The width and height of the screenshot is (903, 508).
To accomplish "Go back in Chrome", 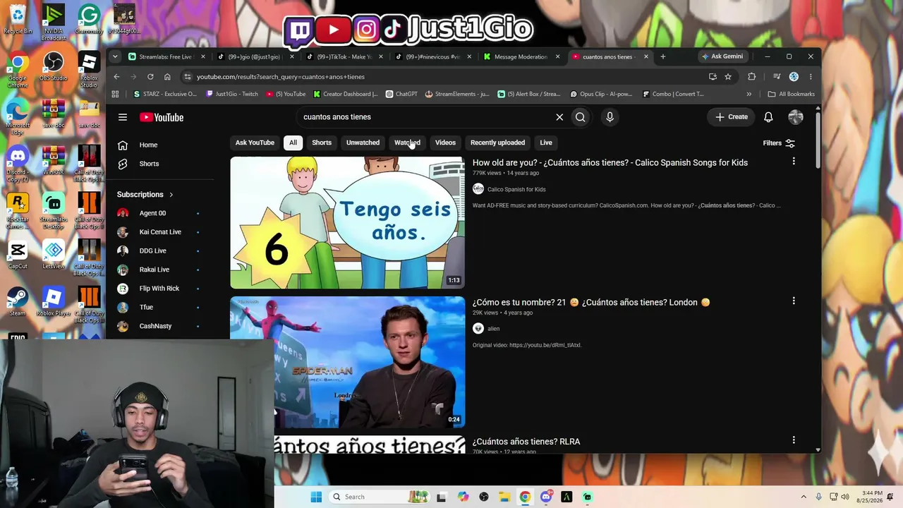I will (x=116, y=77).
